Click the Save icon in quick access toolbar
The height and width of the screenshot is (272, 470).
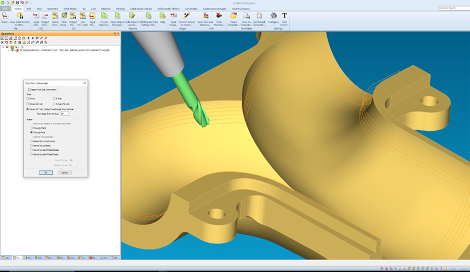click(17, 2)
